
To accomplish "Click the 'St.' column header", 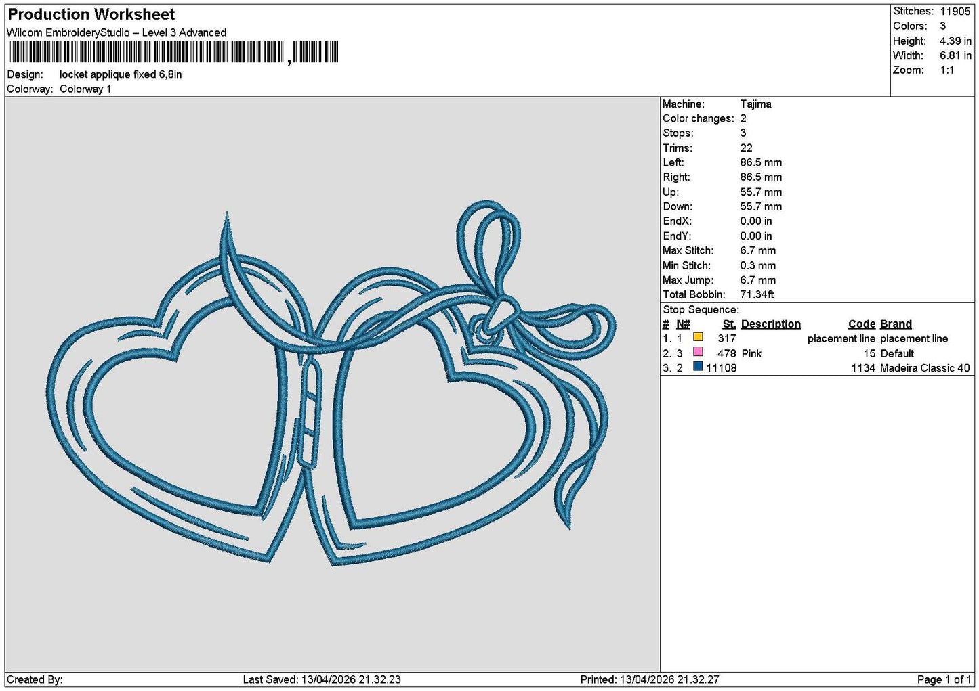I will [729, 324].
